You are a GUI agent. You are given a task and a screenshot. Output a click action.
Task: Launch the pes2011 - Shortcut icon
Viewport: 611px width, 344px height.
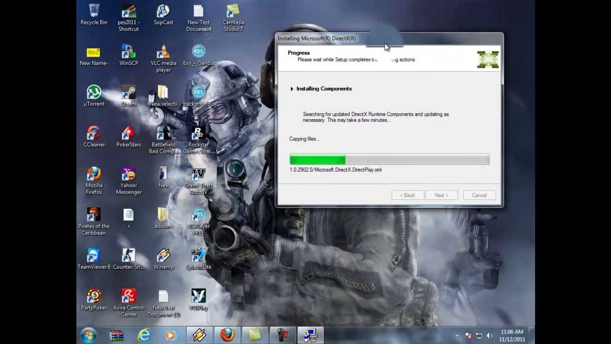(x=128, y=18)
